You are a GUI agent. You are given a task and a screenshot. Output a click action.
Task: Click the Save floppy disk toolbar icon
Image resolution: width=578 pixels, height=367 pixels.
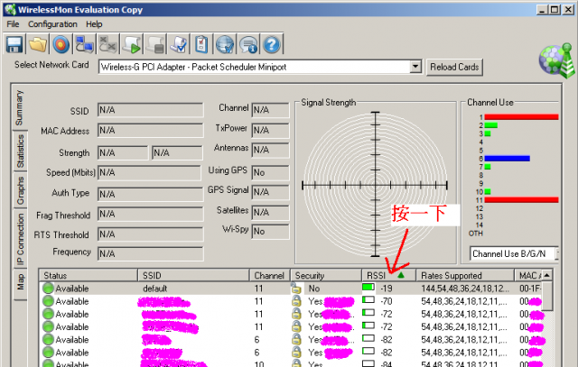tap(14, 44)
